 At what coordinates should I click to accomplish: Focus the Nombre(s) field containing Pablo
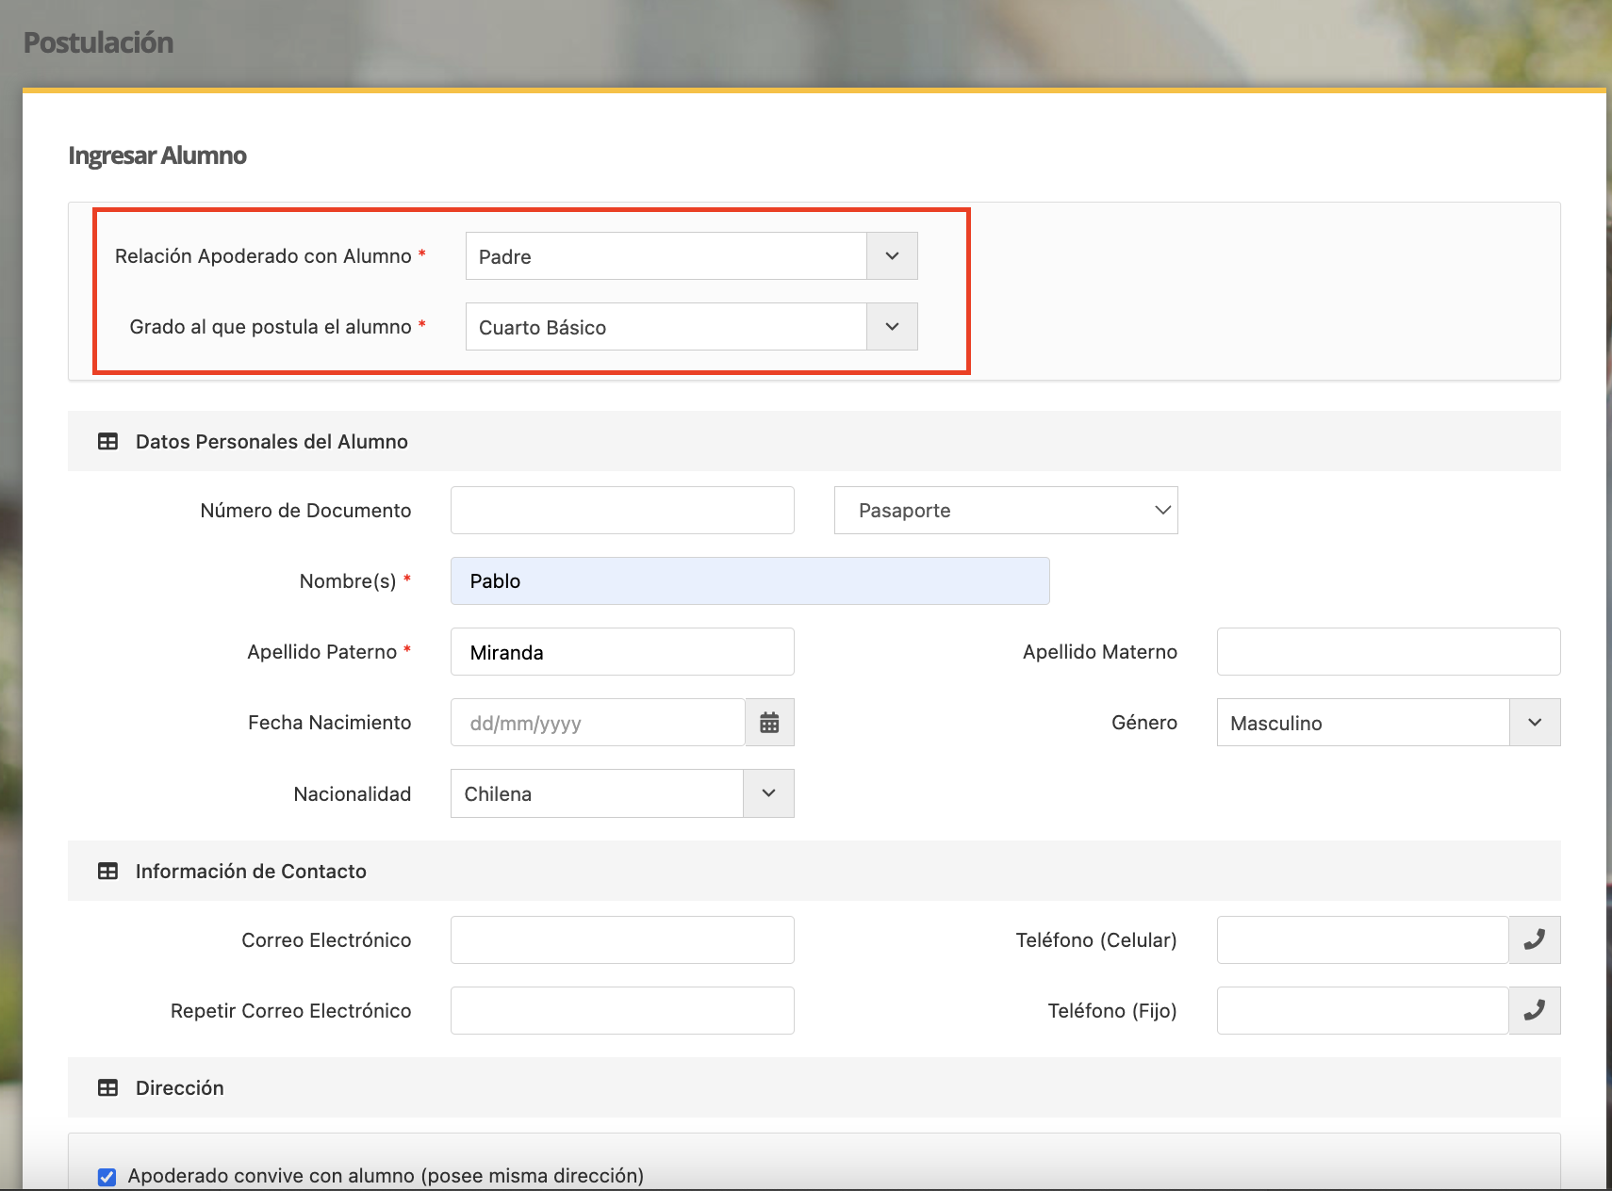pos(749,581)
